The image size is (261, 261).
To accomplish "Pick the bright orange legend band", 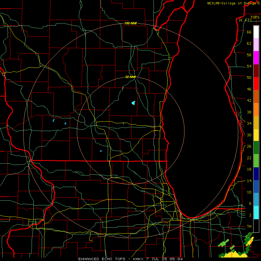I will [256, 110].
